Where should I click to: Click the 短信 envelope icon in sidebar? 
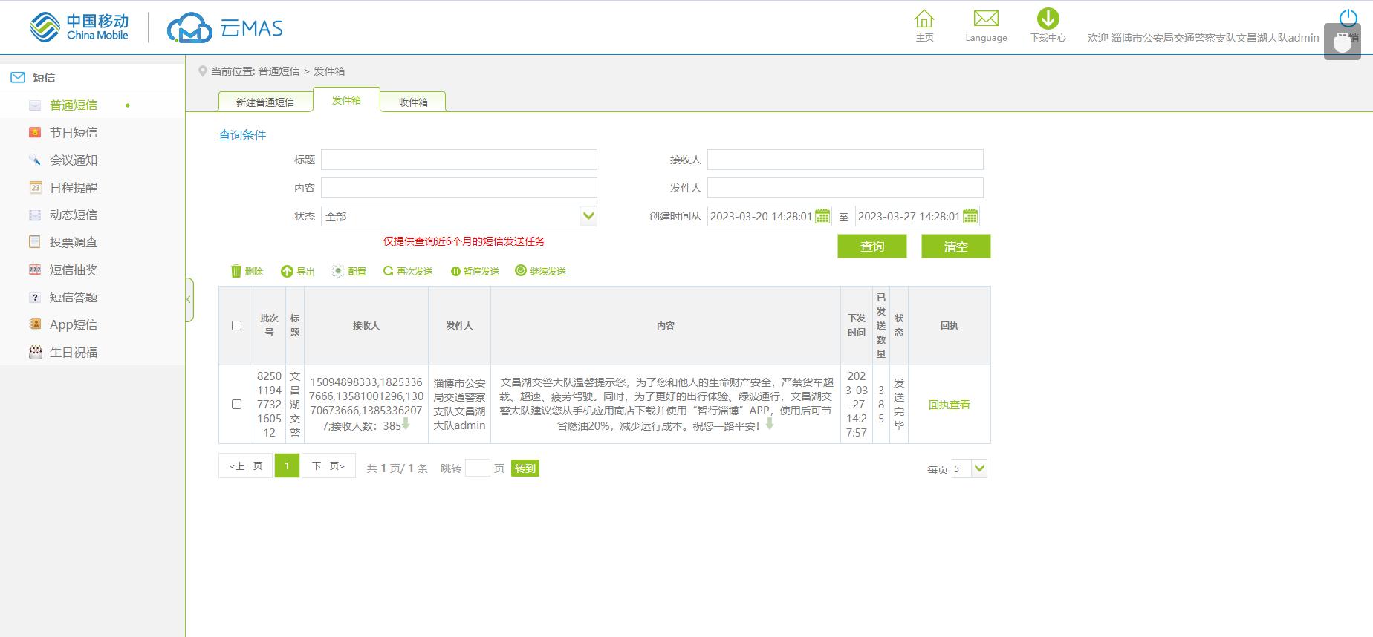click(18, 77)
